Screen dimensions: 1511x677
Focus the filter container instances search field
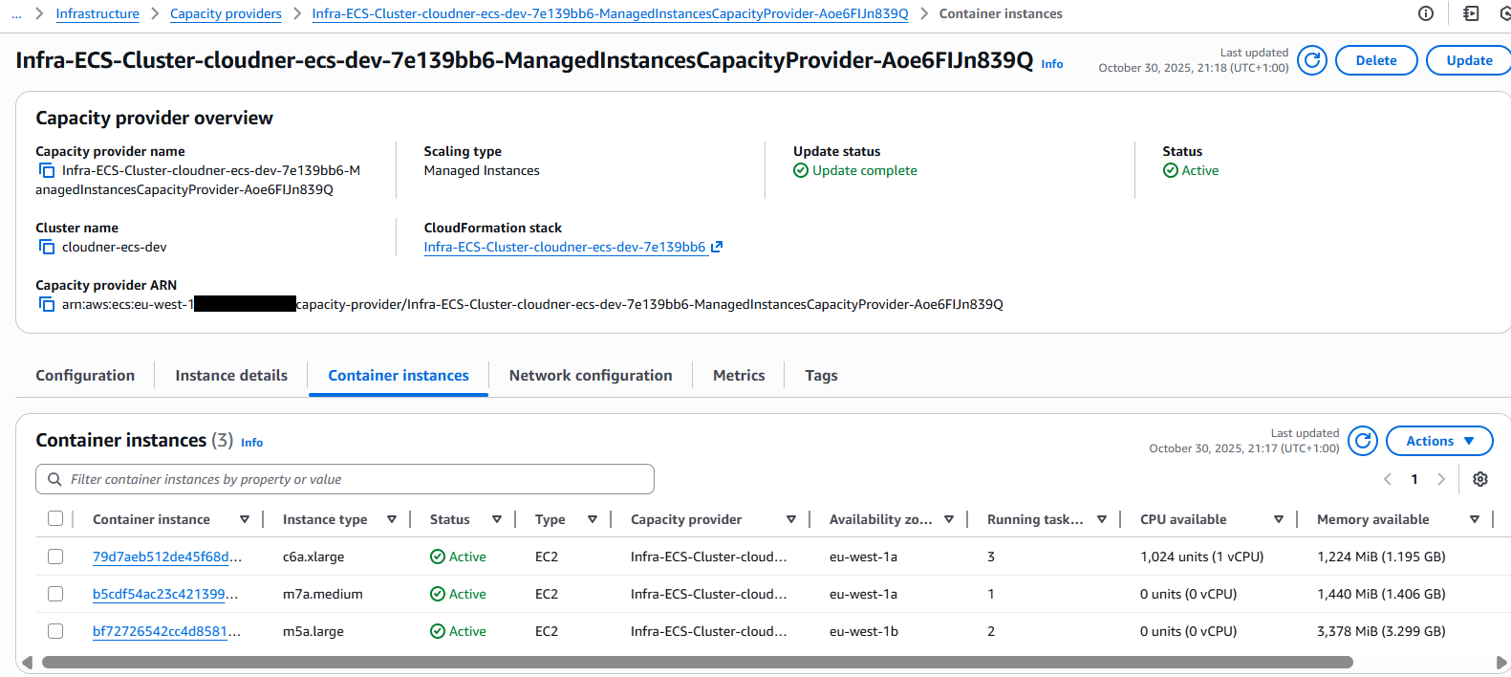click(354, 479)
